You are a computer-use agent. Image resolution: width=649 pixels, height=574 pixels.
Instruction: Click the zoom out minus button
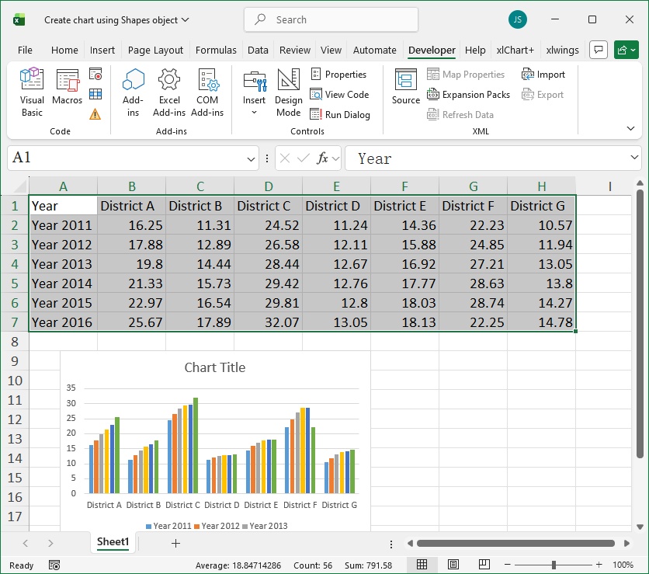508,565
